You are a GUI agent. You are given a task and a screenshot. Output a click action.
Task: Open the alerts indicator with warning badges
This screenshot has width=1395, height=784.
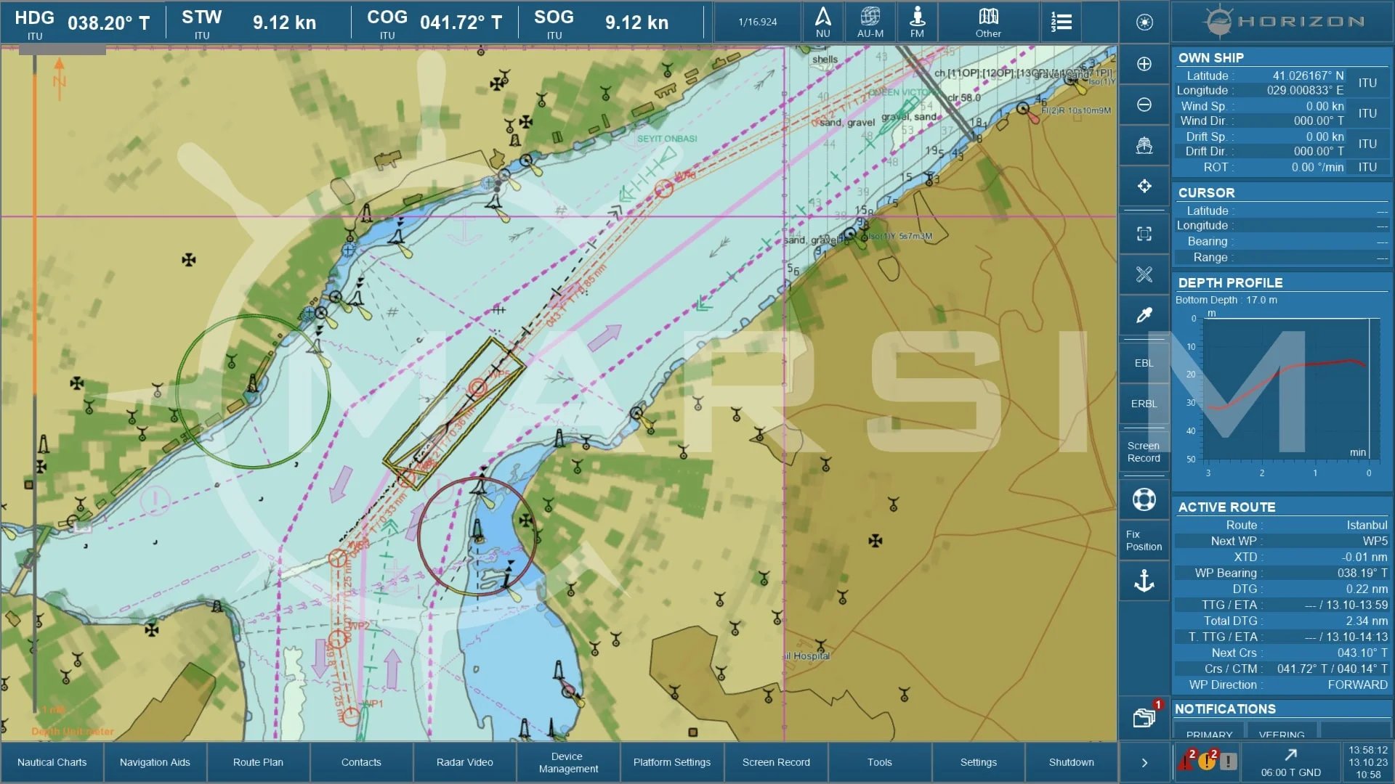(x=1206, y=761)
